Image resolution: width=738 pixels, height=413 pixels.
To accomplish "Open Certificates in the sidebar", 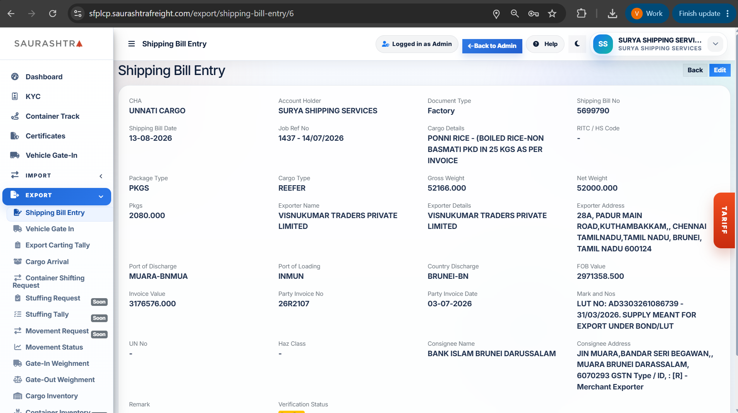I will (x=45, y=136).
